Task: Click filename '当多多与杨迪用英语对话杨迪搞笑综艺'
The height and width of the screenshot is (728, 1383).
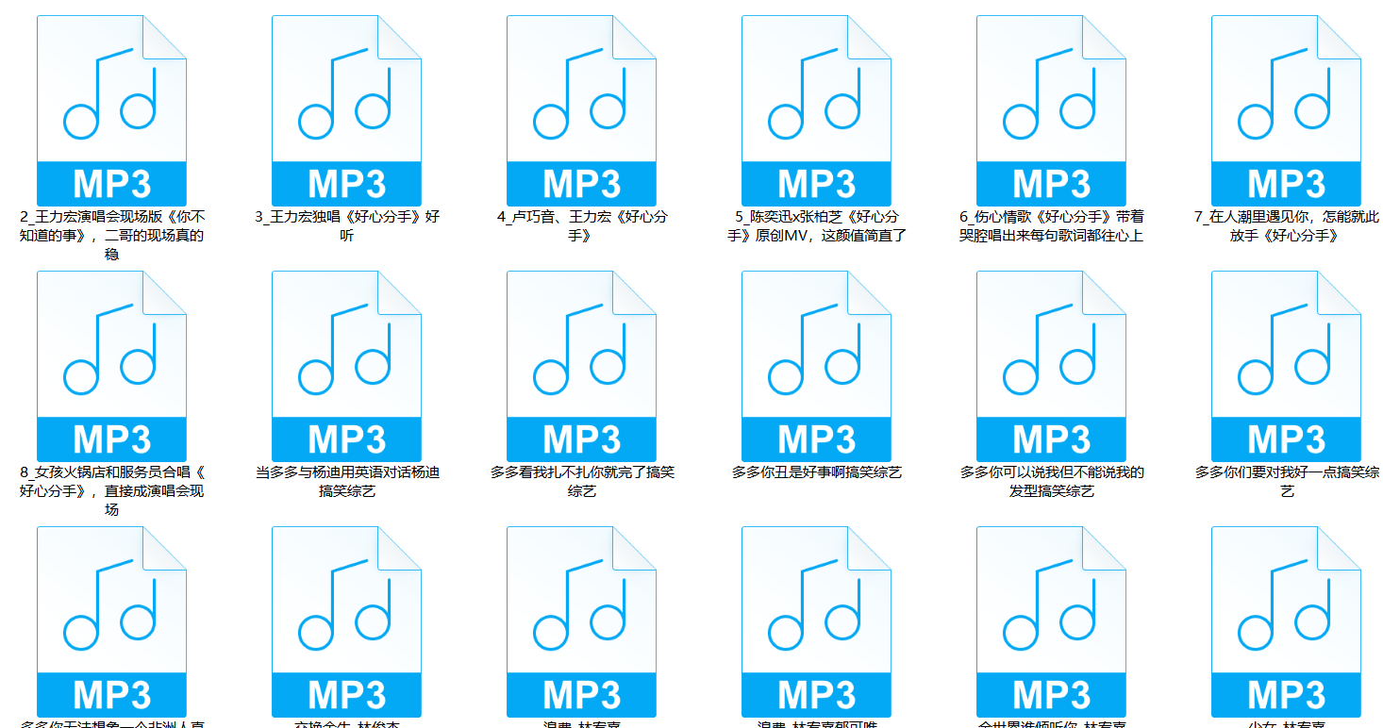Action: pos(347,481)
